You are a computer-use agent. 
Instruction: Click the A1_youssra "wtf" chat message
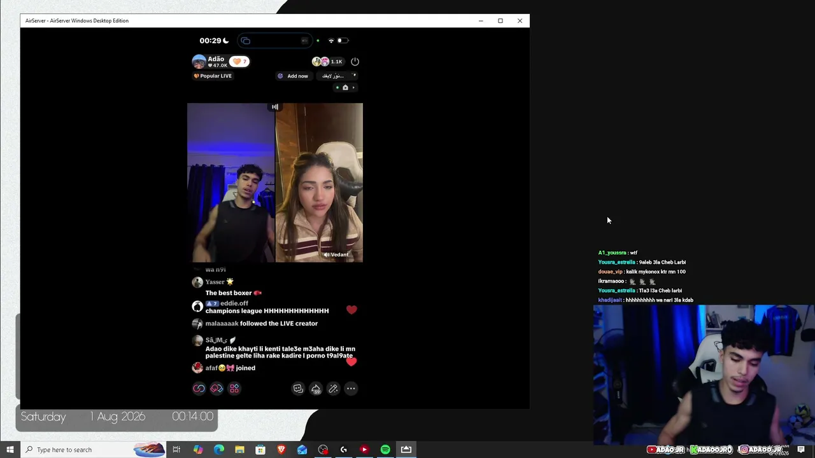click(618, 253)
